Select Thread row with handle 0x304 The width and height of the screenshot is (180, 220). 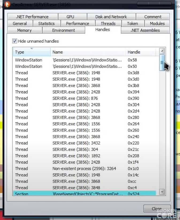[x=85, y=105]
